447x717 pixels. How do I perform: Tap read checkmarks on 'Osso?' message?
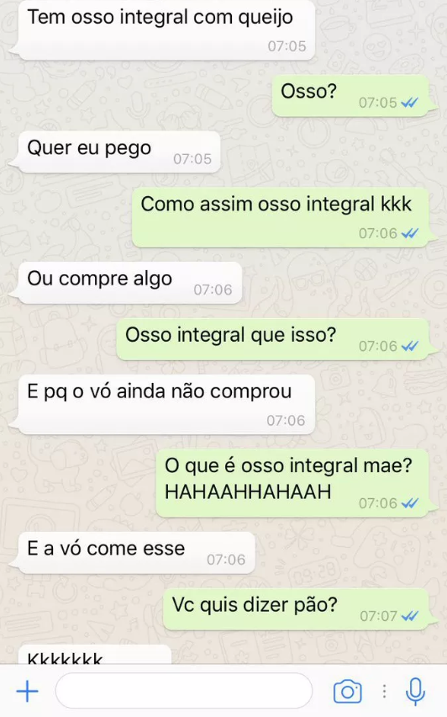[x=409, y=103]
